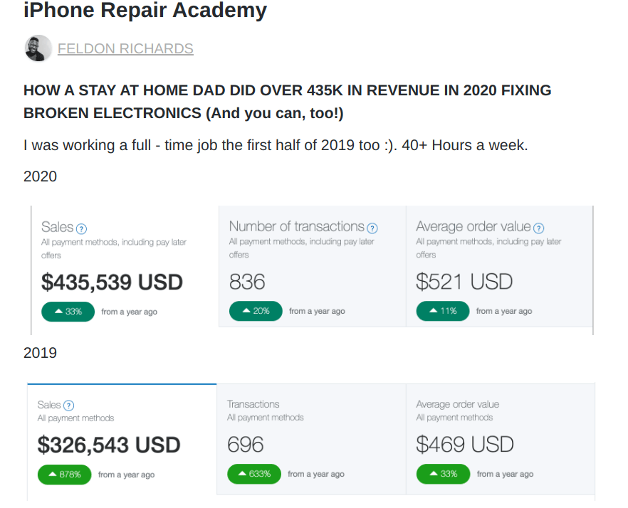628x508 pixels.
Task: Open the Sales help tooltip for 2020
Action: tap(80, 228)
